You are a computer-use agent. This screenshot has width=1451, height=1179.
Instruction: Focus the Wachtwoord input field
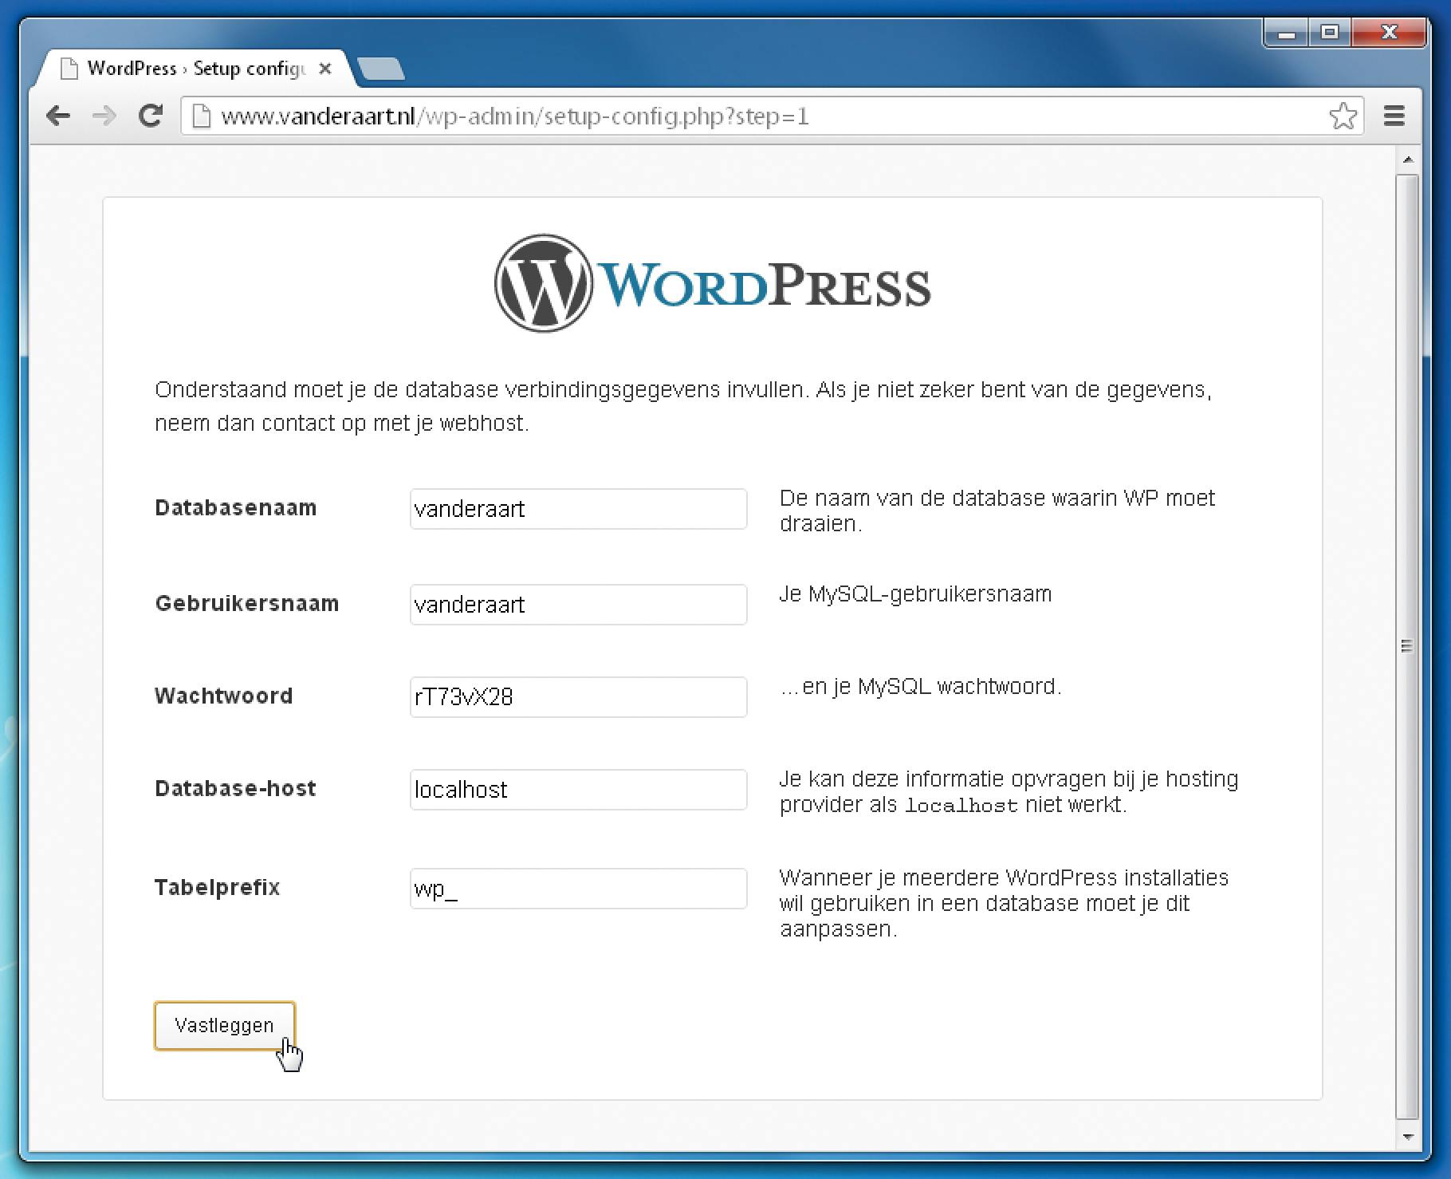tap(578, 697)
